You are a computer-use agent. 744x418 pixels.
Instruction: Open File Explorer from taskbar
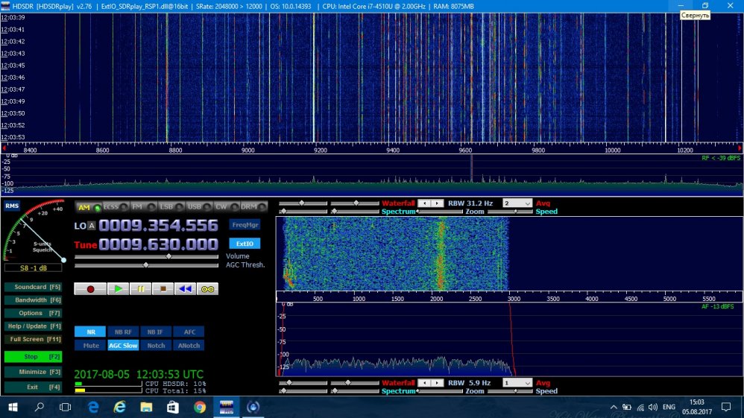[146, 407]
